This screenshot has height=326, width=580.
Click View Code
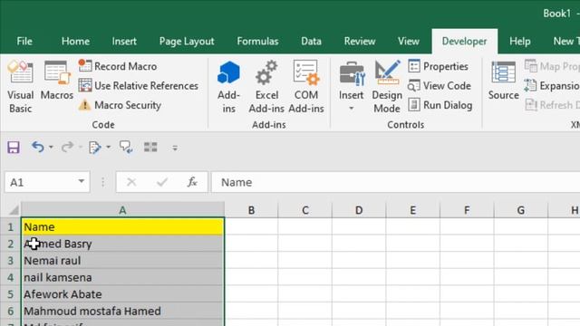pyautogui.click(x=440, y=86)
